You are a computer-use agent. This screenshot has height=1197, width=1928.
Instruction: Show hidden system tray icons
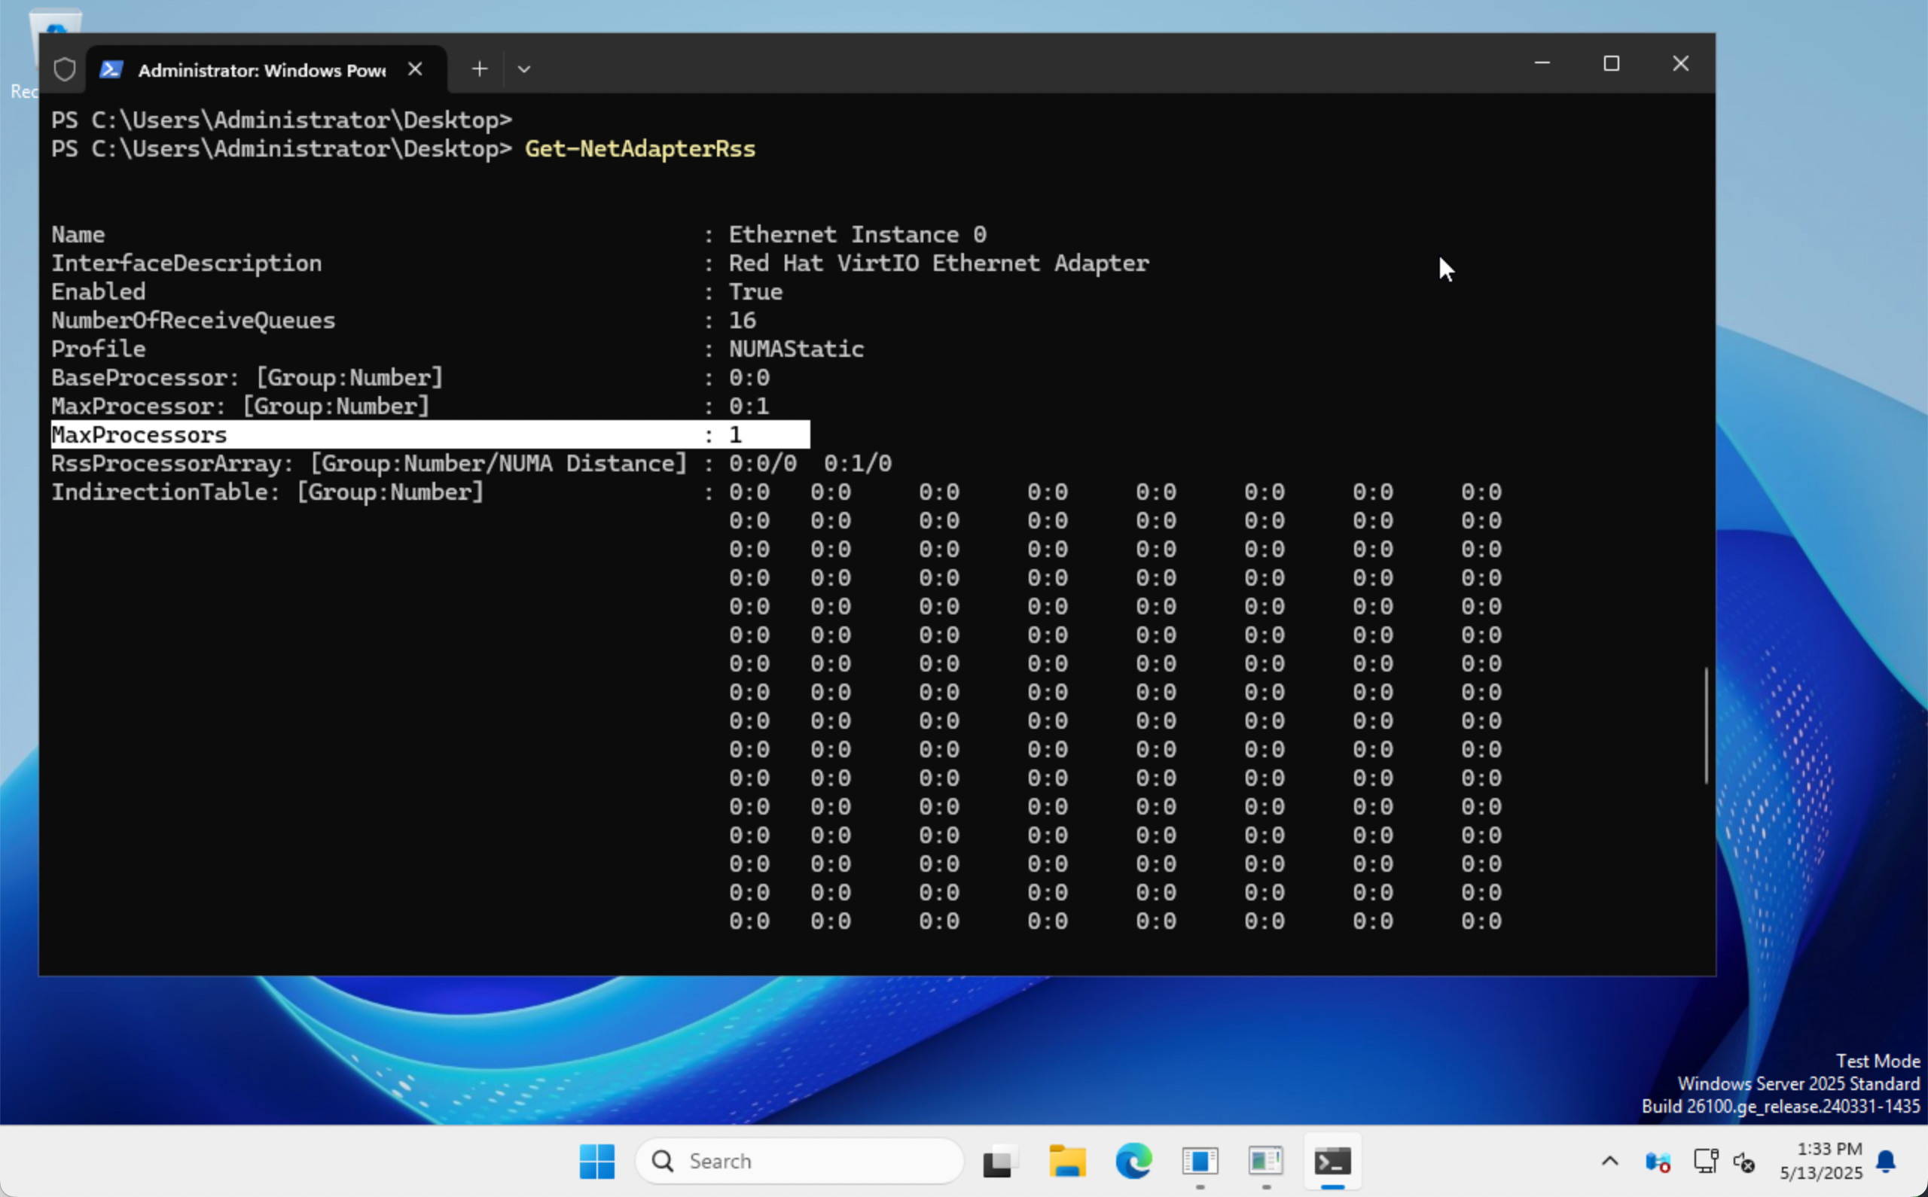pyautogui.click(x=1609, y=1162)
